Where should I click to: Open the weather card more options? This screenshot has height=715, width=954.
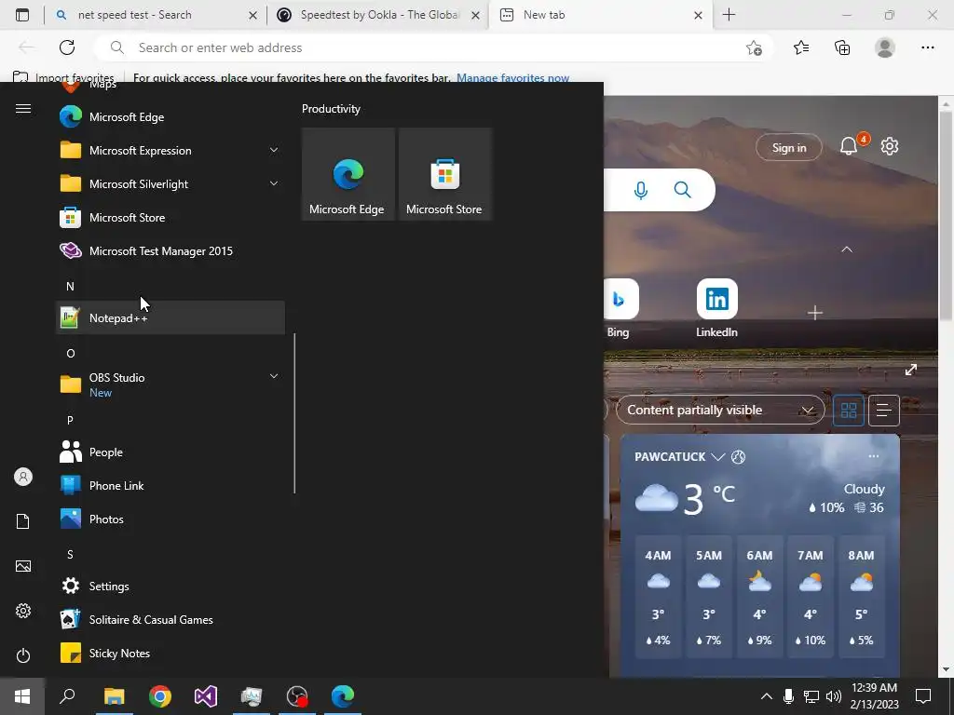874,456
